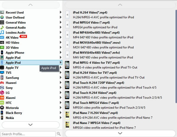
Task: Click the Search Profile input field
Action: click(x=28, y=134)
